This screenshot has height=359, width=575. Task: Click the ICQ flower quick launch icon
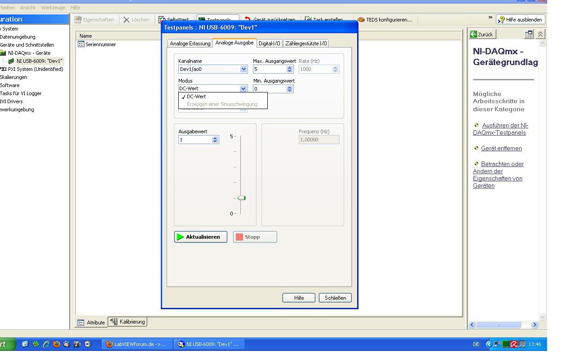pos(35,344)
